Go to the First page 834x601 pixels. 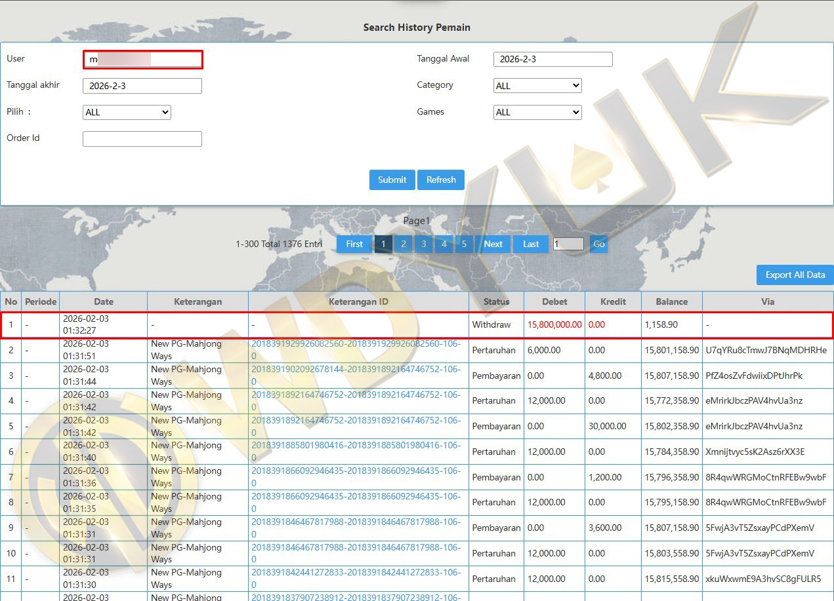tap(354, 244)
